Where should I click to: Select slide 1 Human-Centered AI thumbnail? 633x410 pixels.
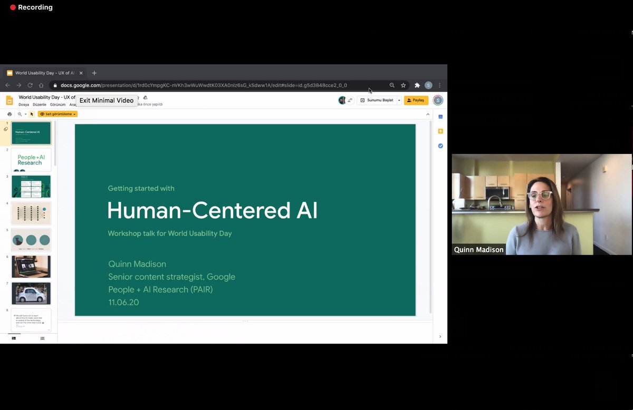[31, 133]
